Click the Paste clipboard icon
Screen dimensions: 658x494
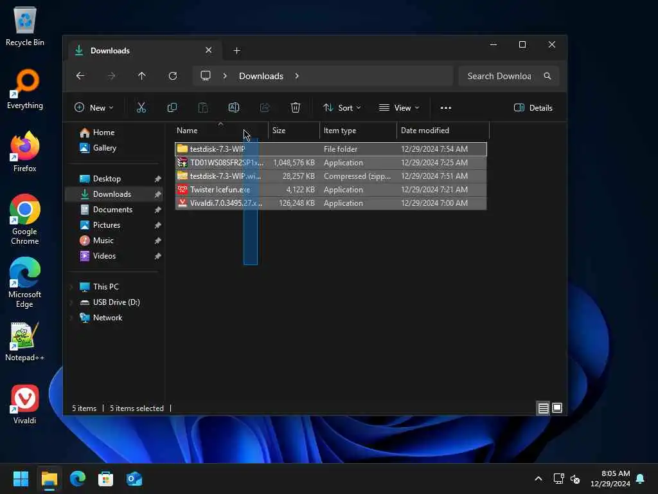pyautogui.click(x=202, y=107)
